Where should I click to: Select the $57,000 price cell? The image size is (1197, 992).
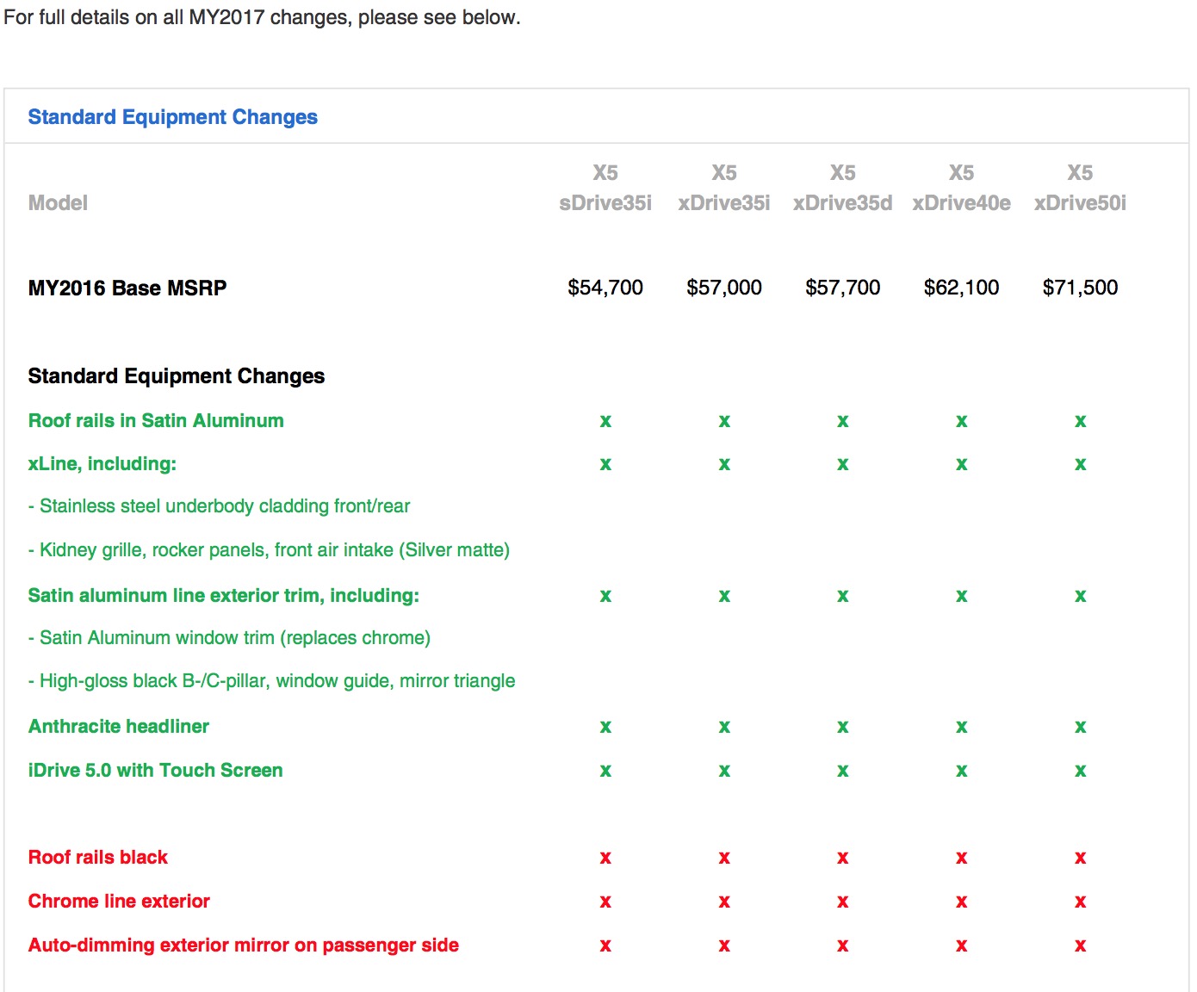(724, 288)
